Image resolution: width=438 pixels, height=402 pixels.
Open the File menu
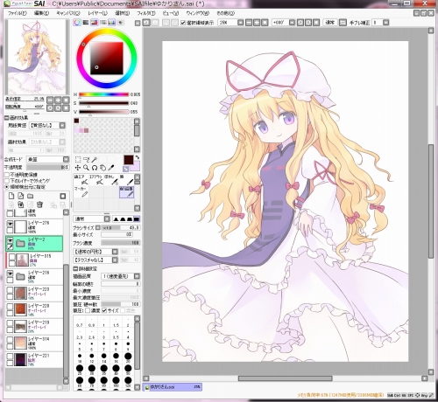coord(18,13)
